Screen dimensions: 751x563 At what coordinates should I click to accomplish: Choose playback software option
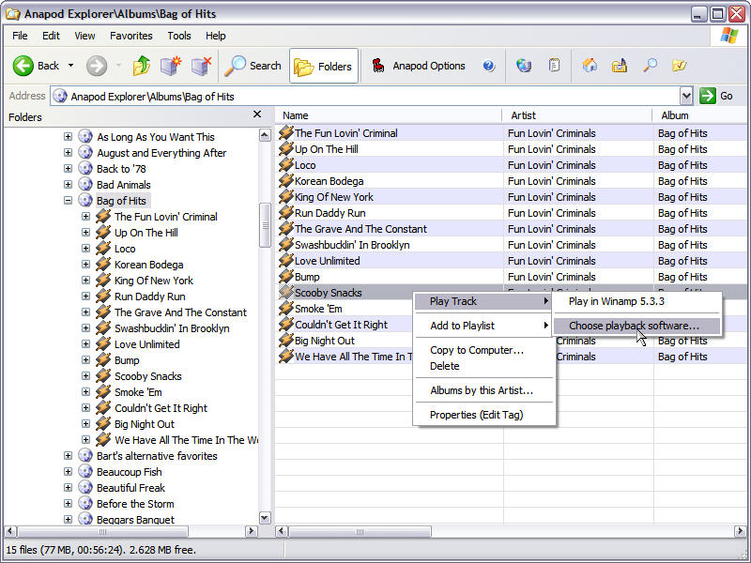pos(637,326)
